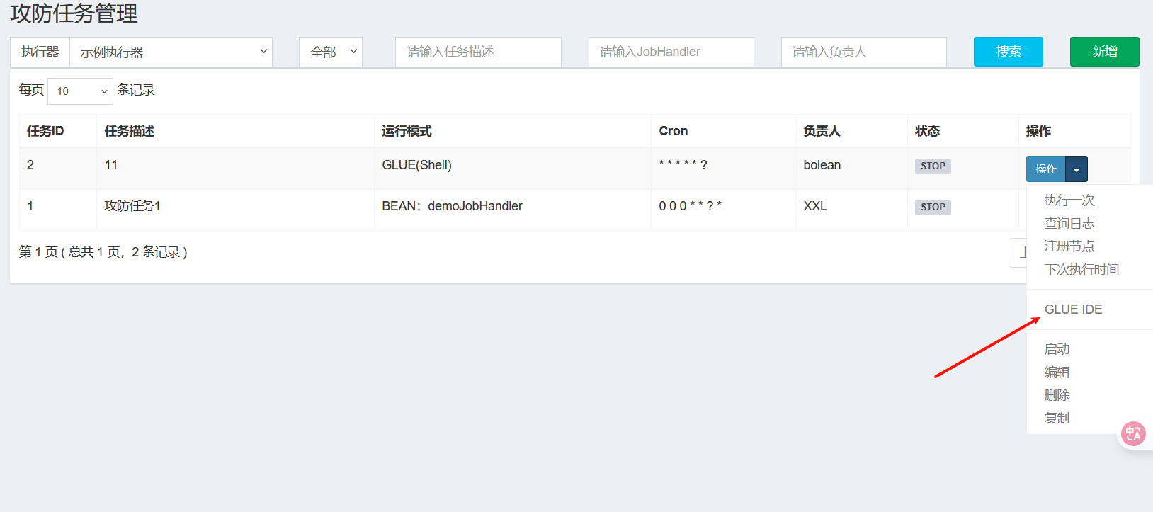Select 编辑 in the operation menu
1153x512 pixels.
click(x=1057, y=372)
